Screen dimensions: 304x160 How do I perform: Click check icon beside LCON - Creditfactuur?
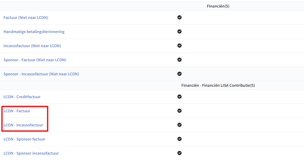180,97
